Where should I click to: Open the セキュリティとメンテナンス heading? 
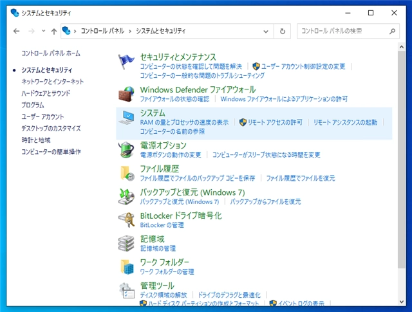[x=178, y=57]
